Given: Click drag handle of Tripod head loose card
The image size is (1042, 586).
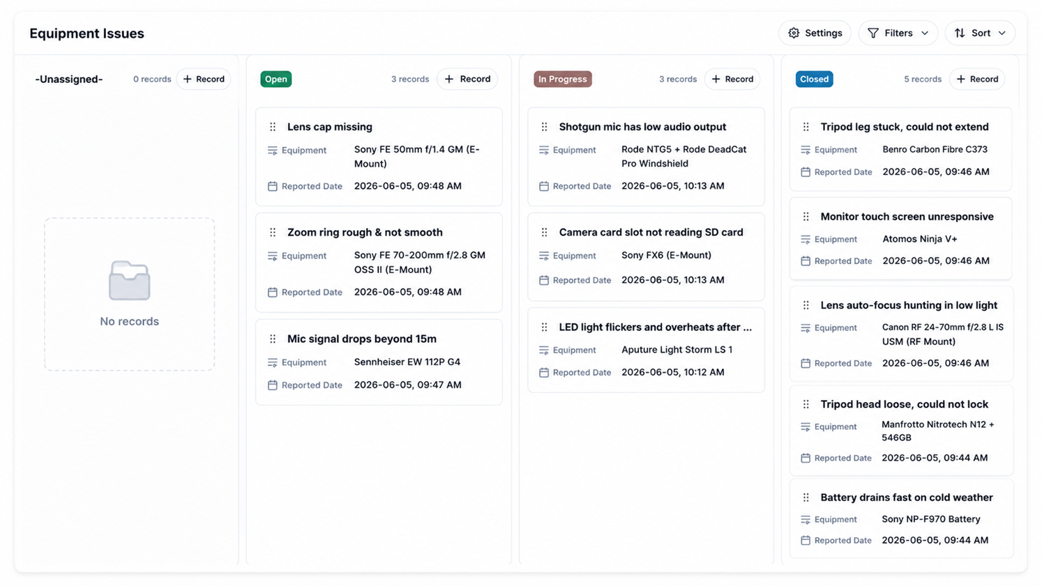Looking at the screenshot, I should [806, 404].
